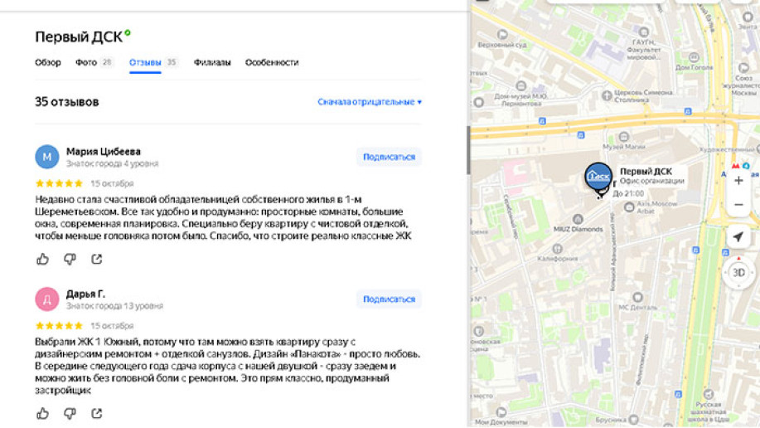Viewport: 760px width, 428px height.
Task: Click the Калифорния map marker
Action: [558, 249]
